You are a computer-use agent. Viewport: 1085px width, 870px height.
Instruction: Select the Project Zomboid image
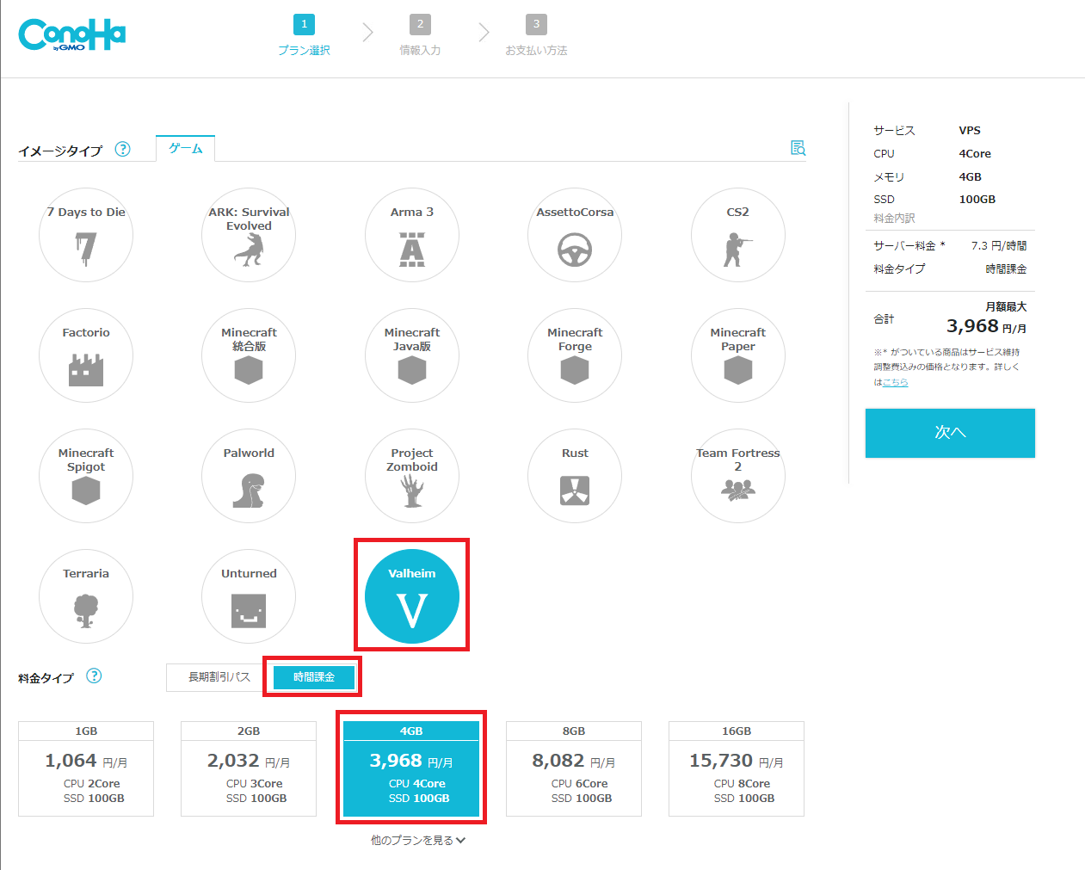click(412, 476)
